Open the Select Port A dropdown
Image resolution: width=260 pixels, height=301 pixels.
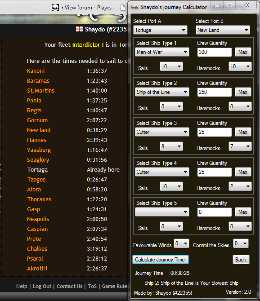[x=160, y=30]
